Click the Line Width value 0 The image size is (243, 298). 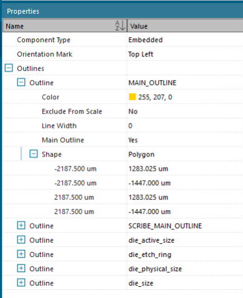click(131, 125)
